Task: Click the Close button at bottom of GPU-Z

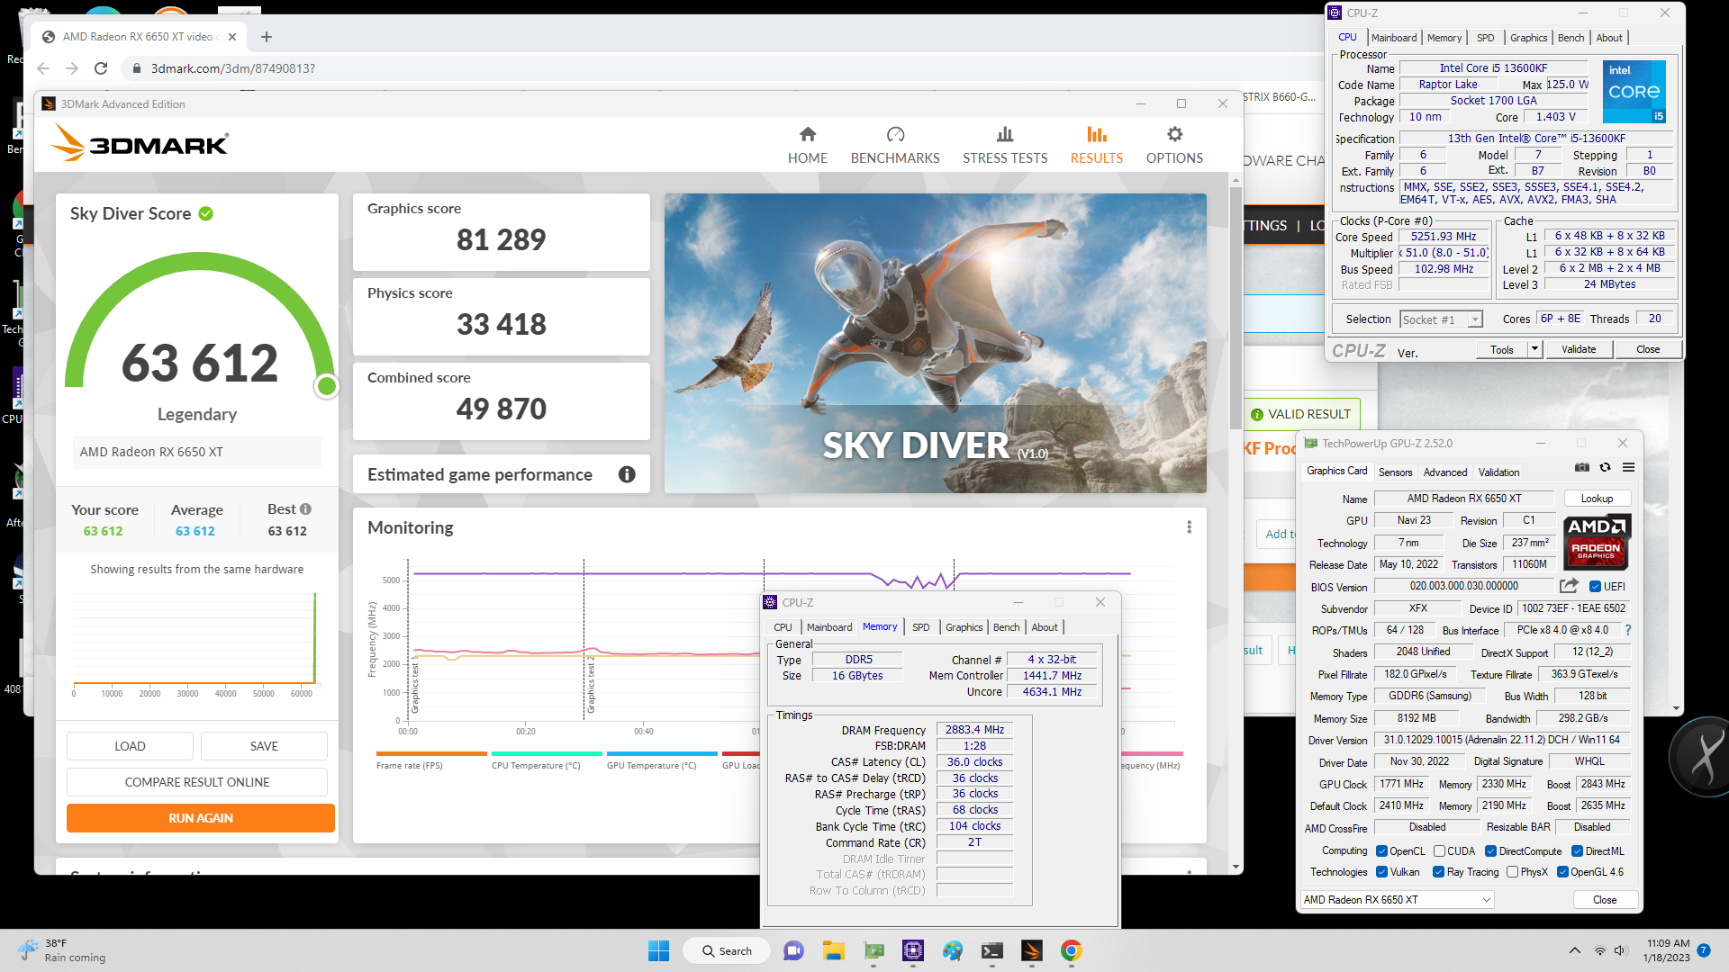Action: click(x=1605, y=900)
